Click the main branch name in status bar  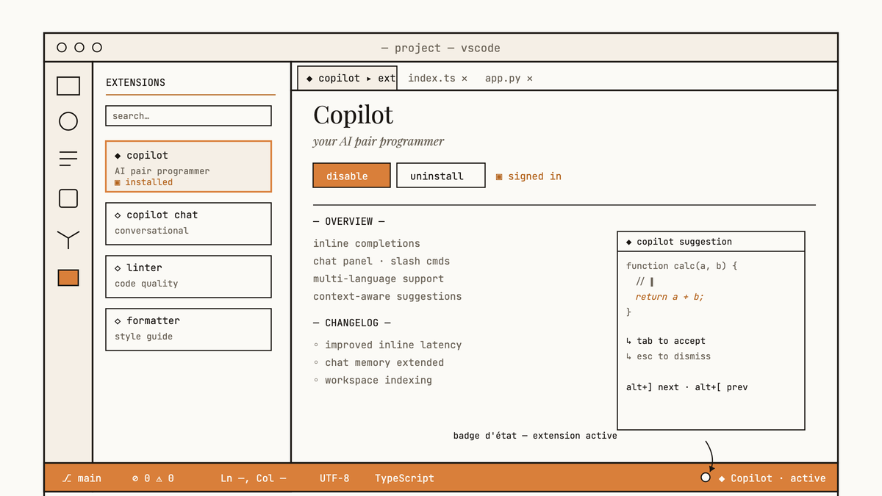pyautogui.click(x=90, y=478)
